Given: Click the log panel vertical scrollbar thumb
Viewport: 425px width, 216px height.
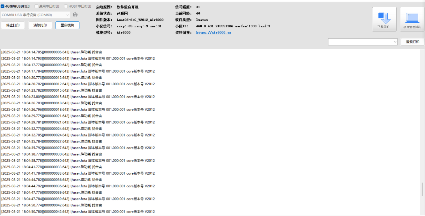Looking at the screenshot, I should point(422,189).
